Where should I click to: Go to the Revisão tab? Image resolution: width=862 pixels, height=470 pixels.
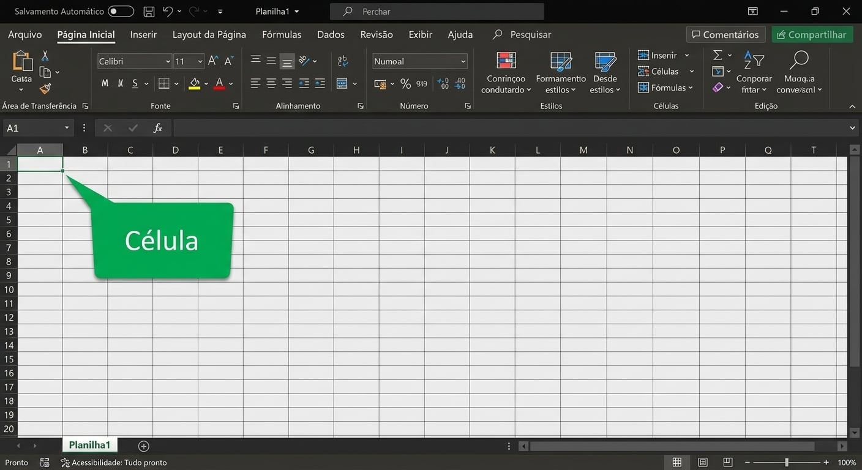pos(377,35)
